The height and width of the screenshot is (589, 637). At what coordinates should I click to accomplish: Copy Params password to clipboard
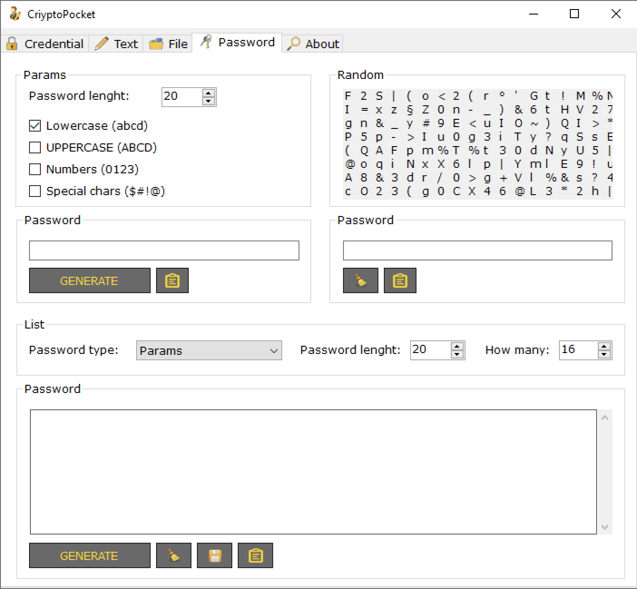point(172,280)
